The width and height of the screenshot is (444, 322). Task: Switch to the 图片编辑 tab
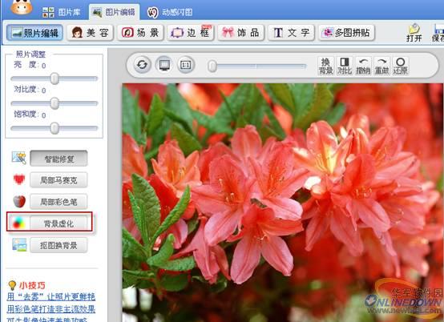pyautogui.click(x=114, y=12)
